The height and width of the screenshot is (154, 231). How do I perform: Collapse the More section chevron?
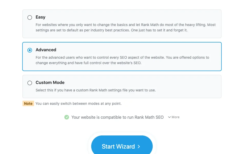pyautogui.click(x=170, y=117)
